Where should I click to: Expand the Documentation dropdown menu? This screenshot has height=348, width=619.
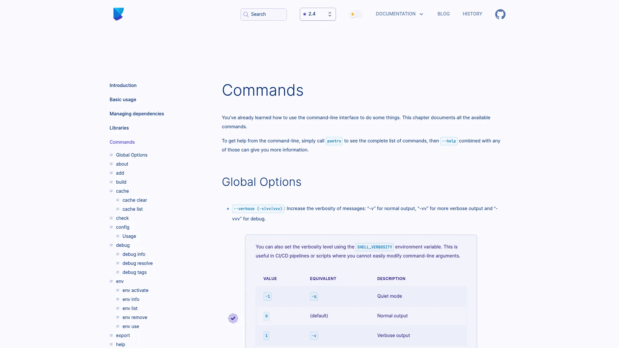click(399, 14)
